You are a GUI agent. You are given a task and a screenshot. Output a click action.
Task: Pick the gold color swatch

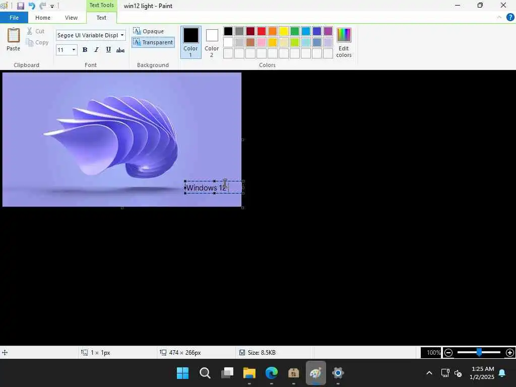pos(273,42)
